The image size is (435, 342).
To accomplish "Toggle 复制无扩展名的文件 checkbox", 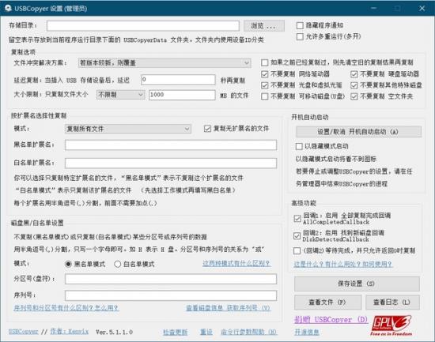I will [x=207, y=129].
